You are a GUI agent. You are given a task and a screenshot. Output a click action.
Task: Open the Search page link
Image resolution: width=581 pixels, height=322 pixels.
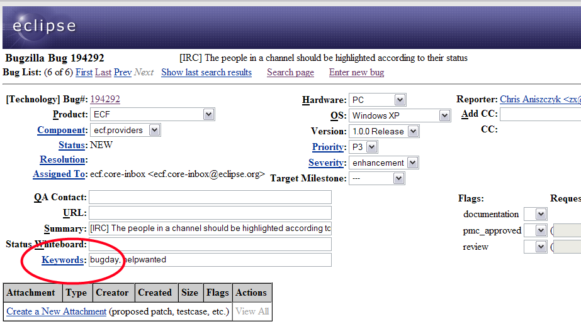pos(291,72)
